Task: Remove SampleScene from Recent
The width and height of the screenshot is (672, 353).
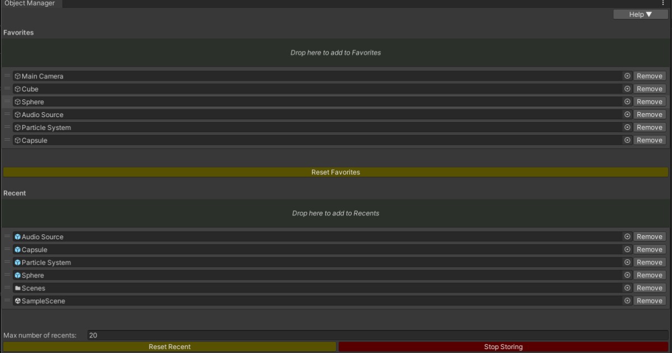Action: pyautogui.click(x=650, y=301)
